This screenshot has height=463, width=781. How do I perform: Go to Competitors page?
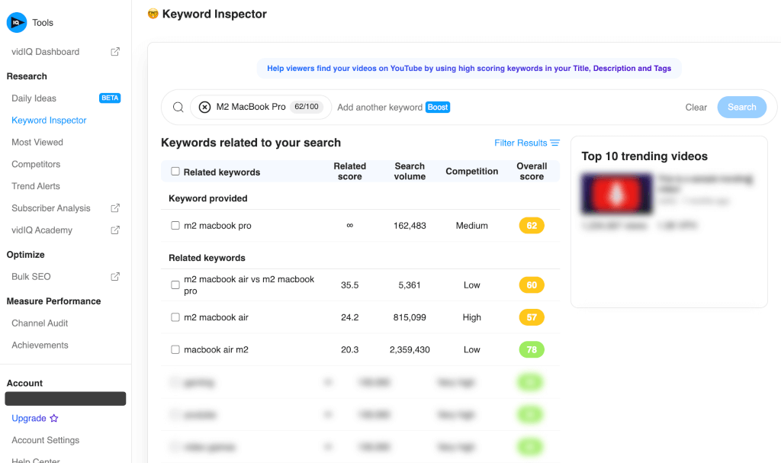click(36, 164)
